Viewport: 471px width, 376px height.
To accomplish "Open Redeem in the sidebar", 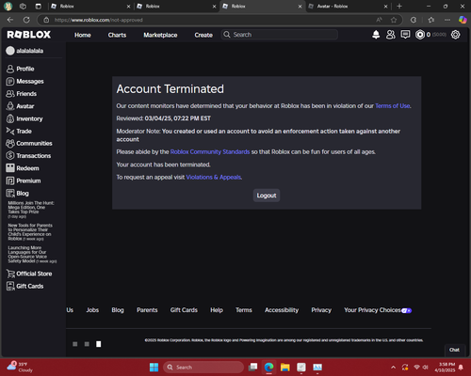I will (23, 168).
